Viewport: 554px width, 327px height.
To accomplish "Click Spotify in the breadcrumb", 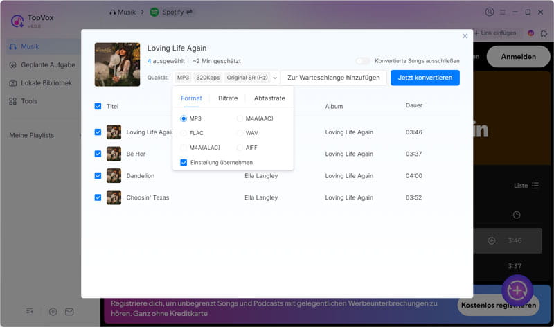I will pos(172,12).
